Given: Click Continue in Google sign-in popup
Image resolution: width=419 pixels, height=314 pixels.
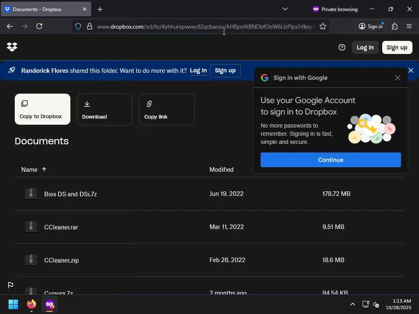Looking at the screenshot, I should pos(331,160).
